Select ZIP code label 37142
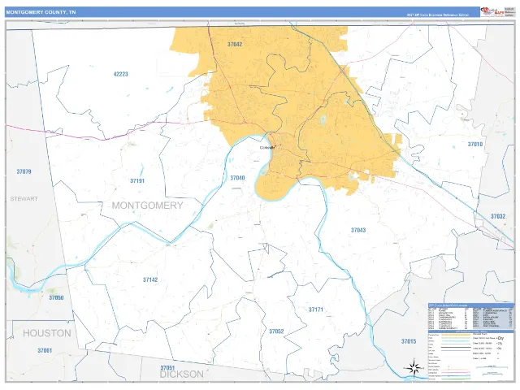The height and width of the screenshot is (390, 520). (150, 279)
